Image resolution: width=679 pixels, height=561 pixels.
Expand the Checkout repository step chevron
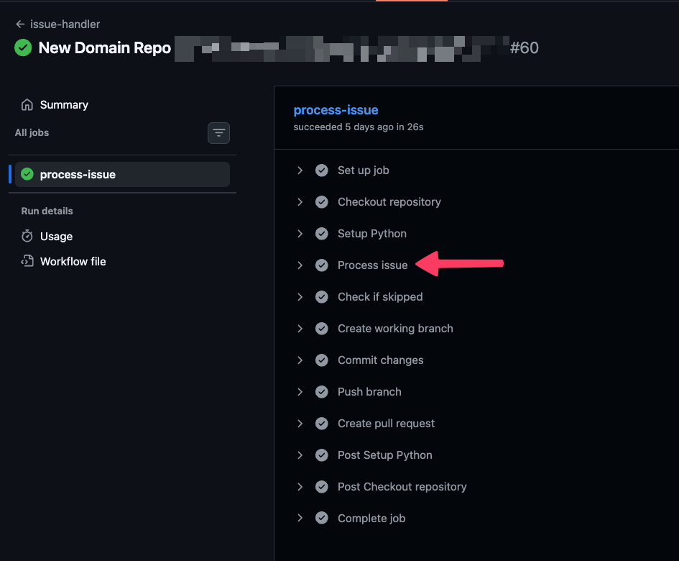point(300,202)
